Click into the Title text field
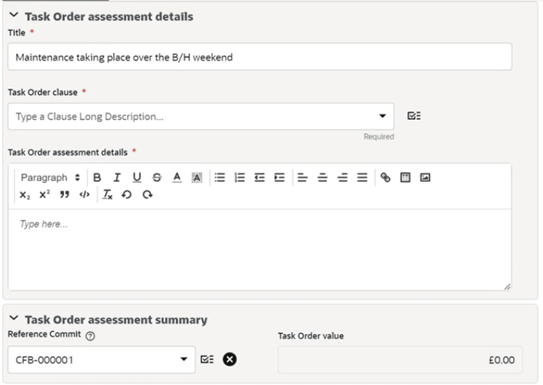The image size is (543, 385). tap(260, 56)
